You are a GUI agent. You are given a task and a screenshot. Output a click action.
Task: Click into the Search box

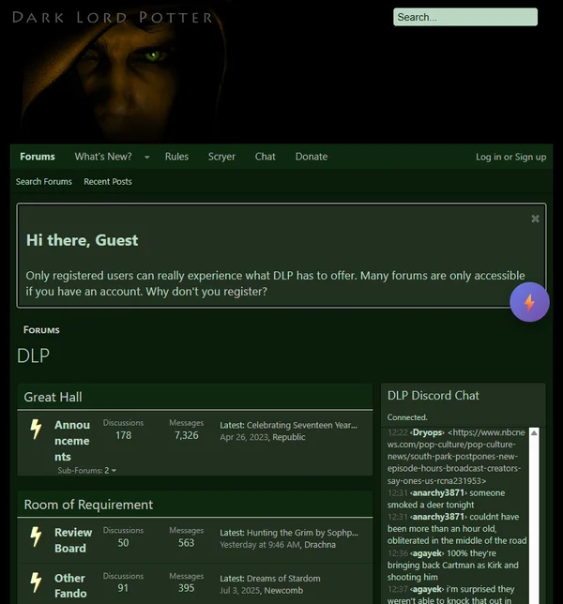465,17
